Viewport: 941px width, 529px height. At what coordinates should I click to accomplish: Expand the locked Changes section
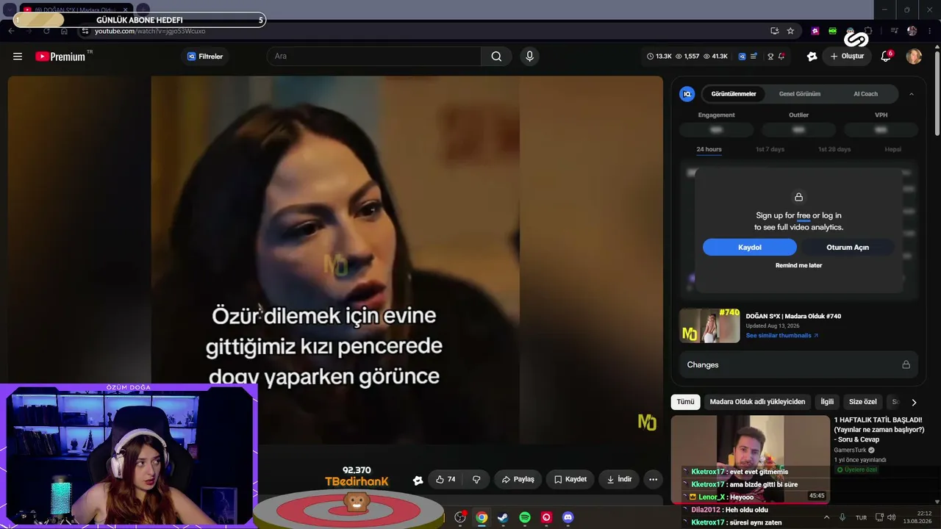click(798, 364)
